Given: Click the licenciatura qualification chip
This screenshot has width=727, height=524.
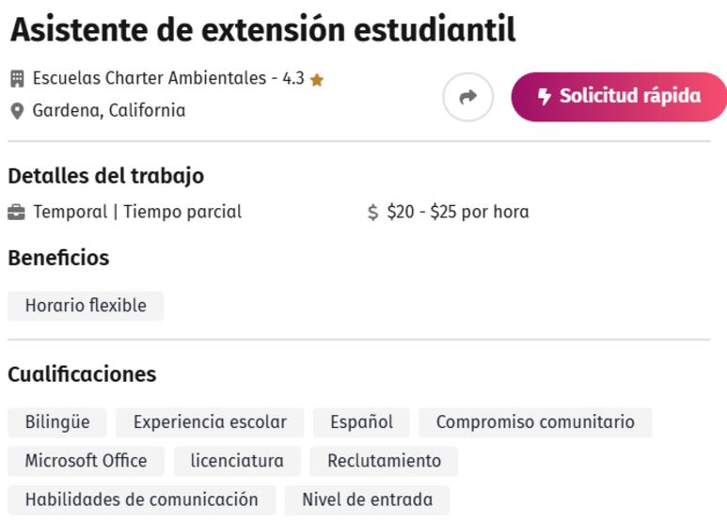Looking at the screenshot, I should click(237, 461).
